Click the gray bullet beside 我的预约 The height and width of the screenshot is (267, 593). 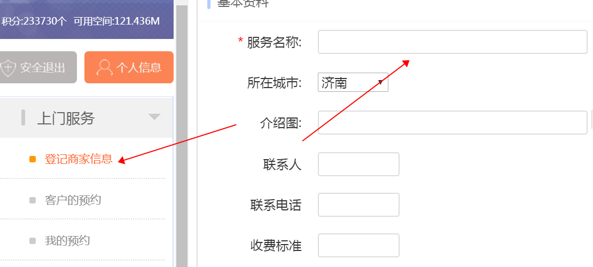(33, 240)
